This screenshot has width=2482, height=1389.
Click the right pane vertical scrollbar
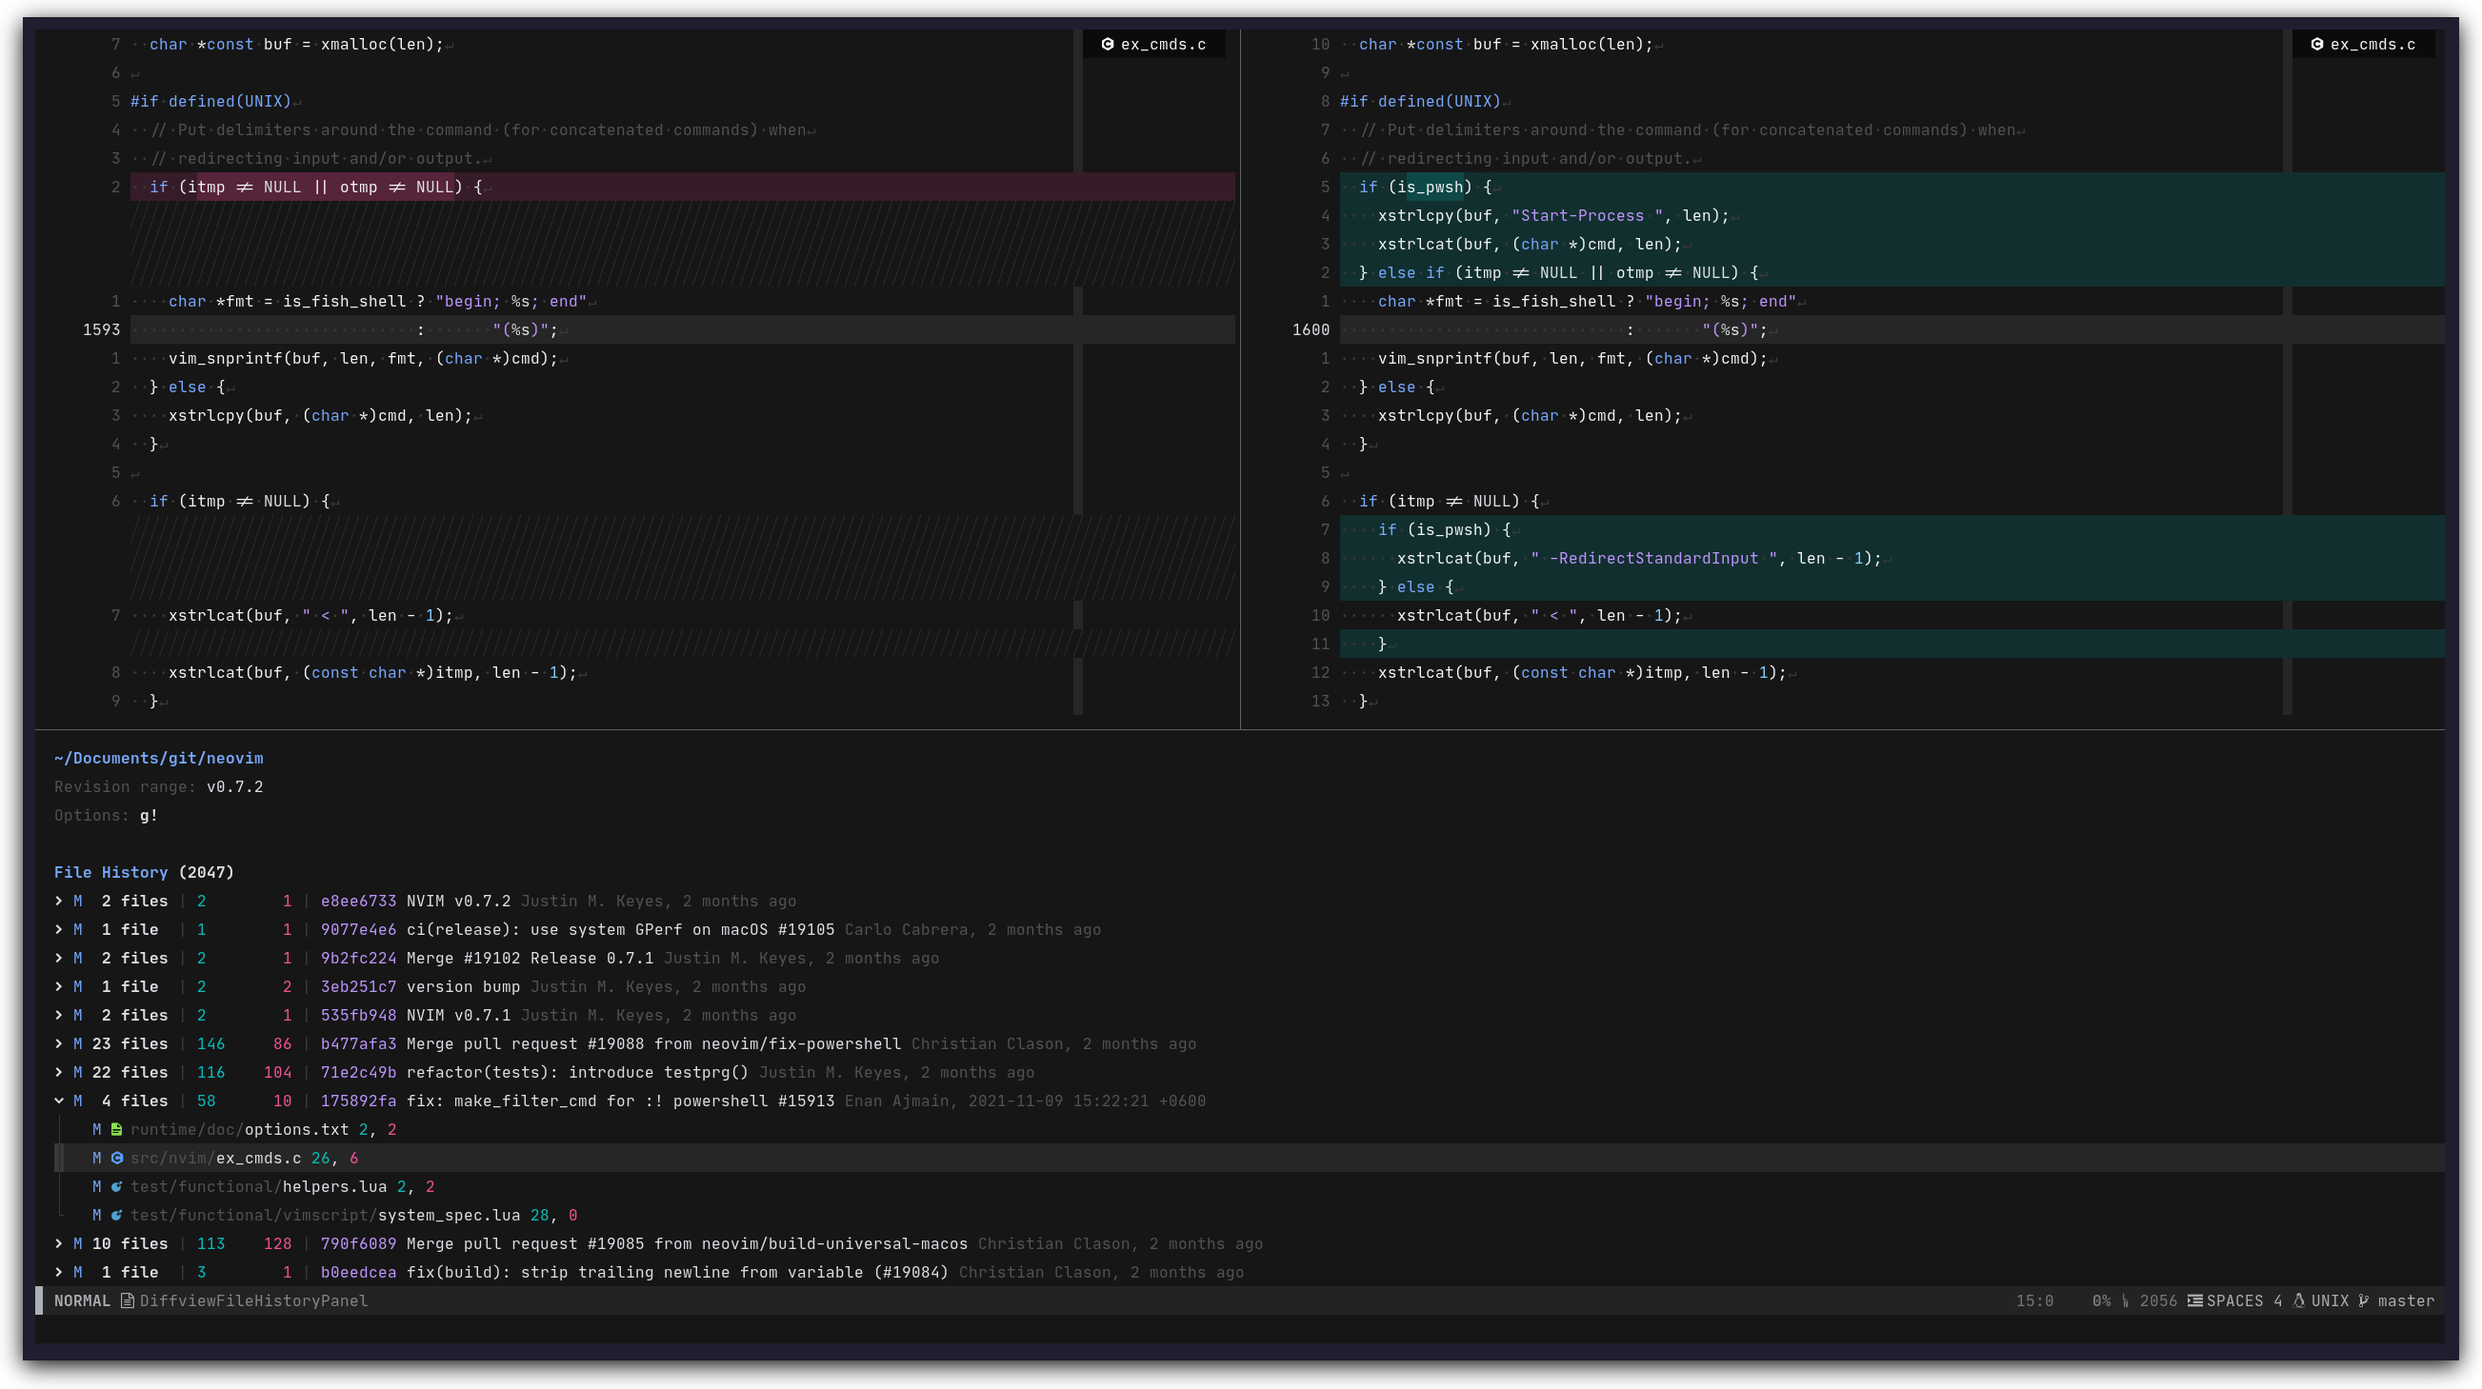click(x=2288, y=371)
